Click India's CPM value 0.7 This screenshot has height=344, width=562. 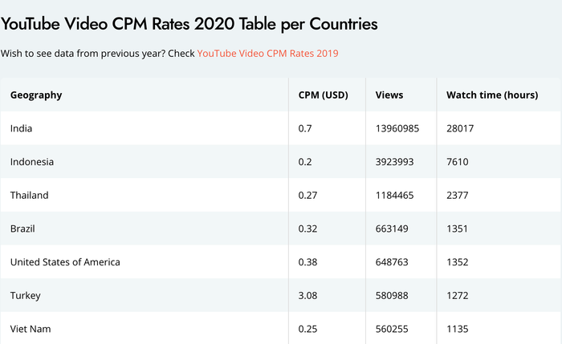pyautogui.click(x=305, y=128)
